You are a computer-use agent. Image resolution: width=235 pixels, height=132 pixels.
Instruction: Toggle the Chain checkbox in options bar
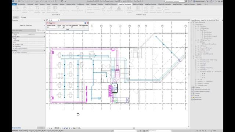(x=22, y=17)
